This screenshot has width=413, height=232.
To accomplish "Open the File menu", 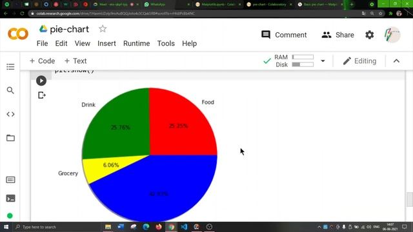I will click(x=42, y=43).
